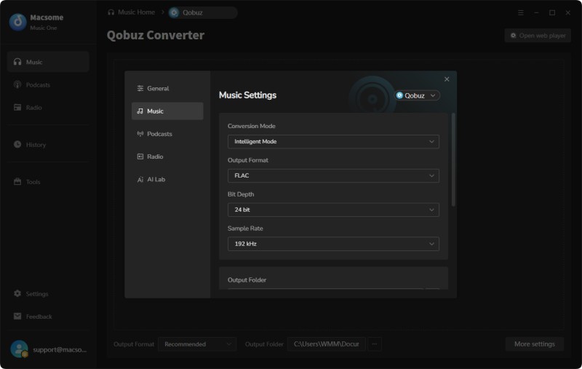This screenshot has width=582, height=369.
Task: Click the Open web player button
Action: coord(538,36)
